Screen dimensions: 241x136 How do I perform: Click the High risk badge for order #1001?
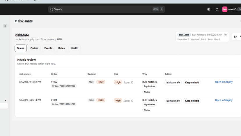[118, 100]
